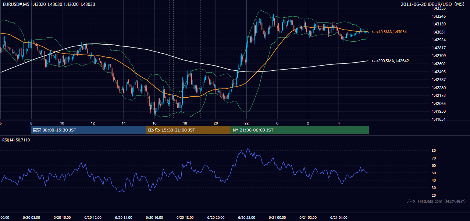470x221 pixels.
Task: Click price level 1.42065 on axis
Action: tap(439, 104)
